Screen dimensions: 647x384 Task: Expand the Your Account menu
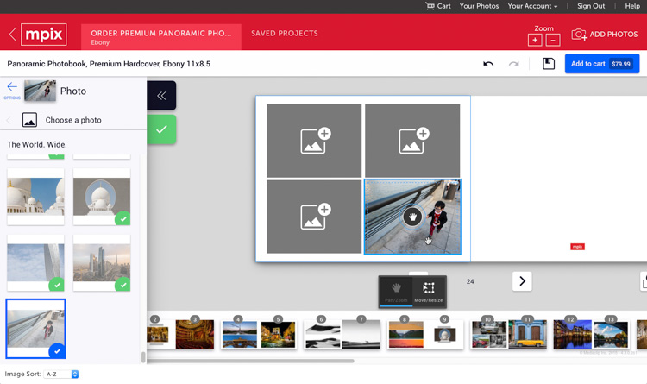[x=532, y=6]
